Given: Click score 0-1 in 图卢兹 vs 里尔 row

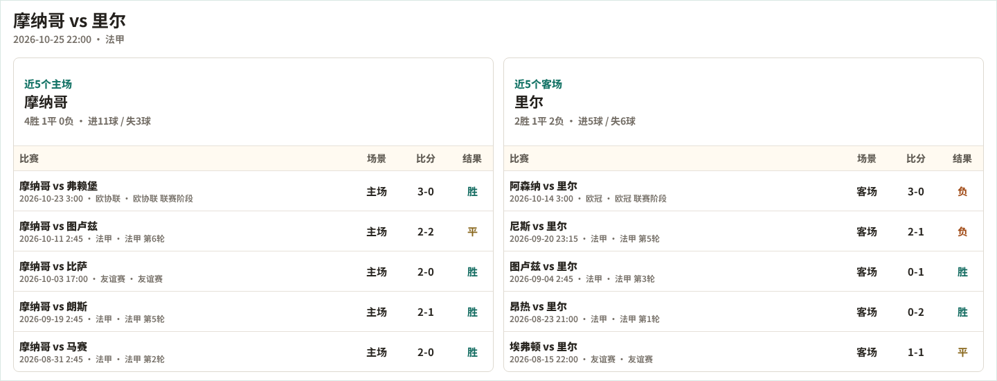Looking at the screenshot, I should click(x=916, y=272).
